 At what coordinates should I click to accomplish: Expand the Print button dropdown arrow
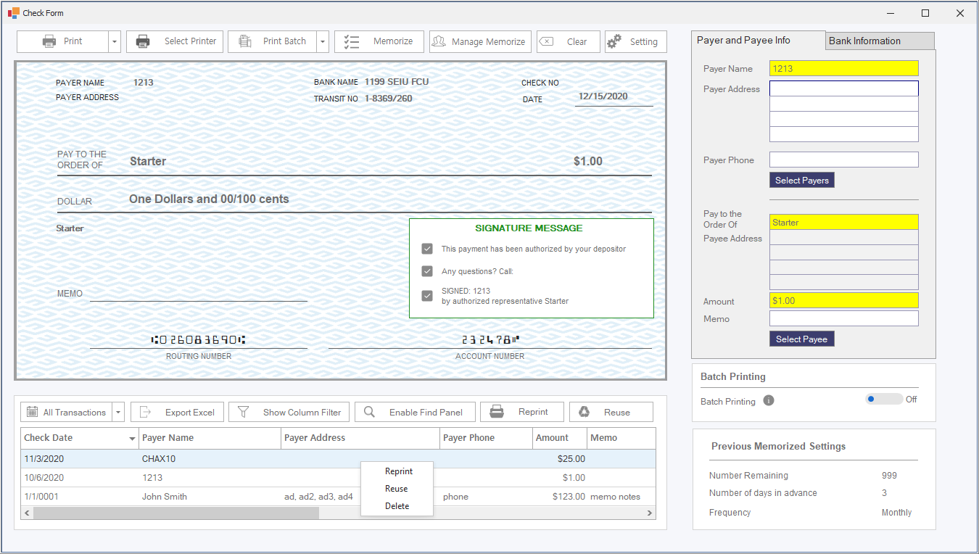(x=115, y=42)
